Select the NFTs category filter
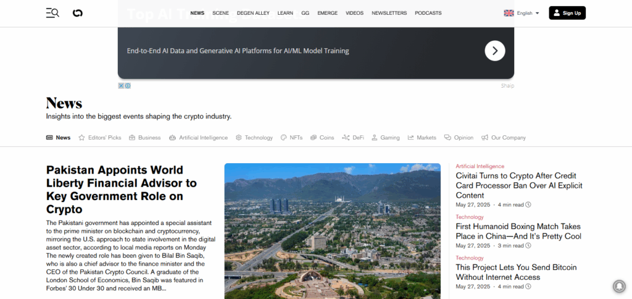The height and width of the screenshot is (299, 632). pos(291,138)
